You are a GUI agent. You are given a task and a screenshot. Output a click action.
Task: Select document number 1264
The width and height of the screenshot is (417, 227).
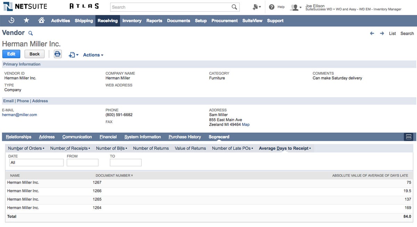point(97,208)
